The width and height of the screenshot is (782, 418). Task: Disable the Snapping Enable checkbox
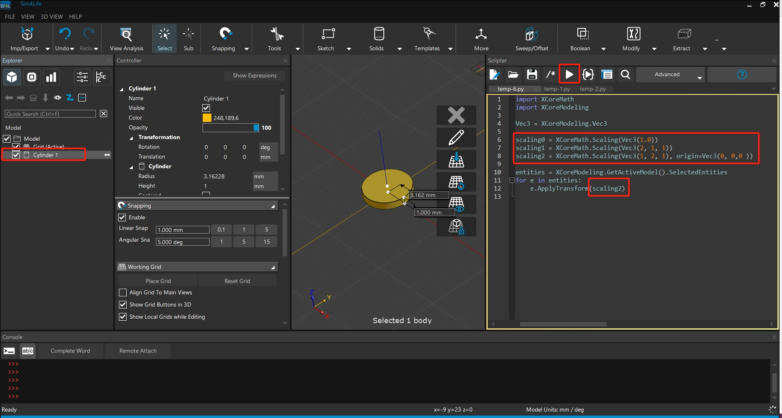point(122,217)
